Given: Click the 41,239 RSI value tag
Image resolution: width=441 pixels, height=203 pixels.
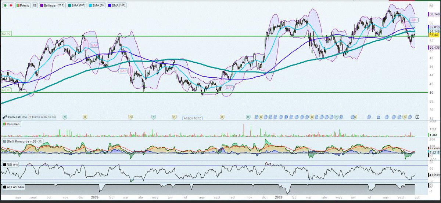Looking at the screenshot, I should click(434, 175).
